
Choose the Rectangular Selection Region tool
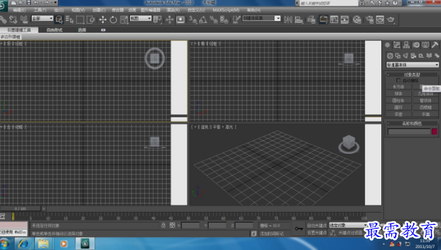[x=80, y=19]
